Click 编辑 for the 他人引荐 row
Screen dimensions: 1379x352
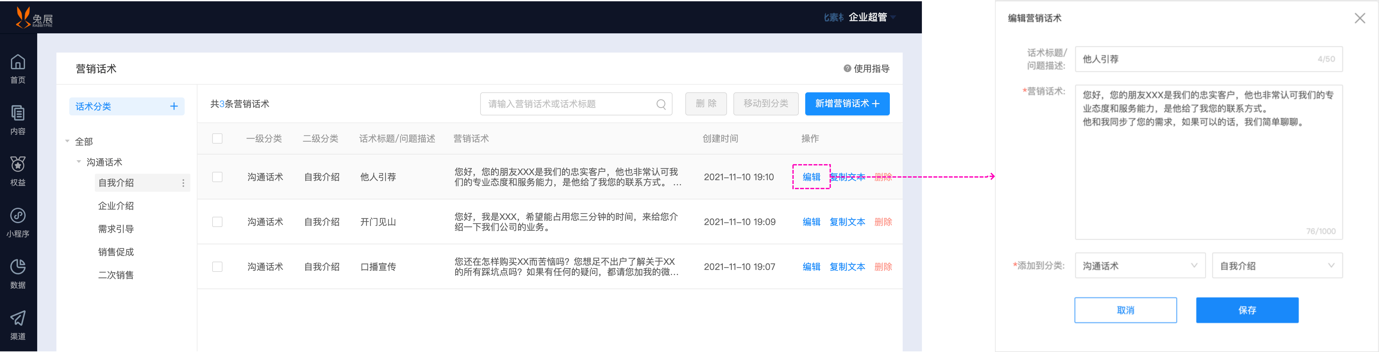pyautogui.click(x=812, y=177)
